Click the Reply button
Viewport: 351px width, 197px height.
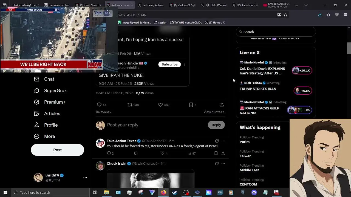click(216, 125)
